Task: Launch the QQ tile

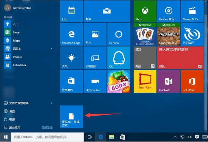Action: tap(119, 58)
